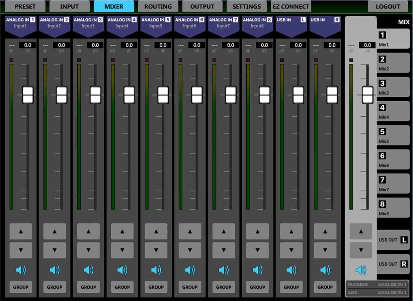This screenshot has height=301, width=413.
Task: Click the USB IN R channel header
Action: pyautogui.click(x=325, y=26)
